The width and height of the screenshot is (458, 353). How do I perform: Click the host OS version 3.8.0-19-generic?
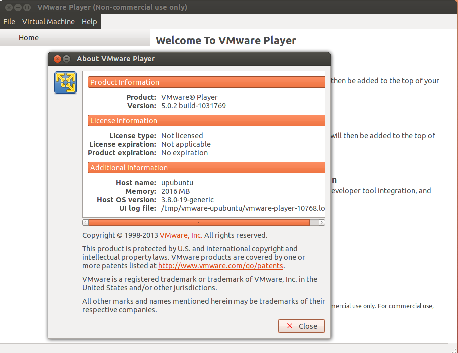point(187,200)
